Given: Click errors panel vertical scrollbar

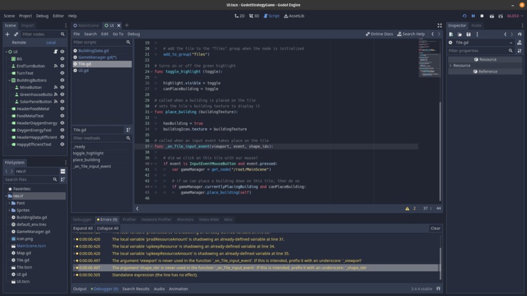Looking at the screenshot, I should [x=440, y=264].
